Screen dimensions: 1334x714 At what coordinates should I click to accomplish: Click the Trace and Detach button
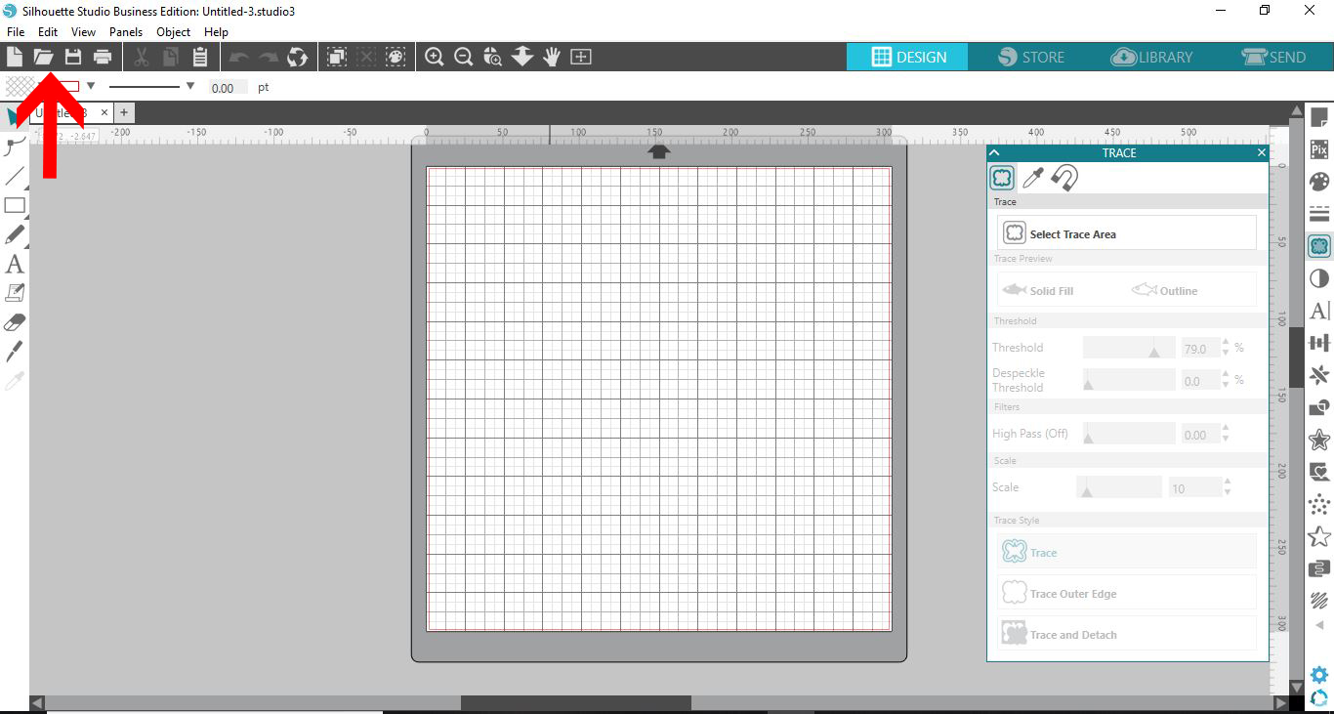point(1127,634)
